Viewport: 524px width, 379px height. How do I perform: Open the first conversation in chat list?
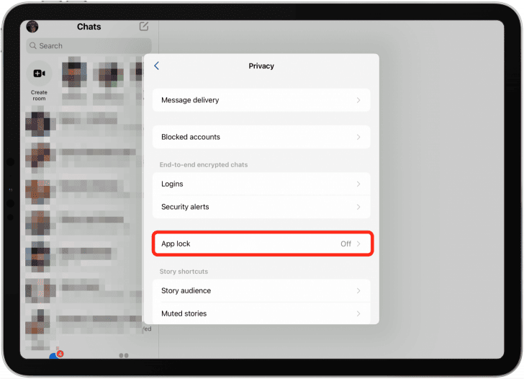[86, 122]
